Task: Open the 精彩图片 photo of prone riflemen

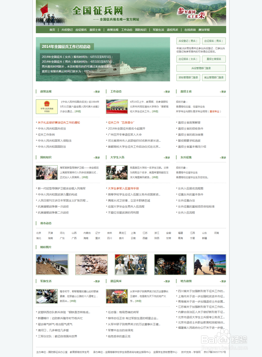Action: click(91, 265)
